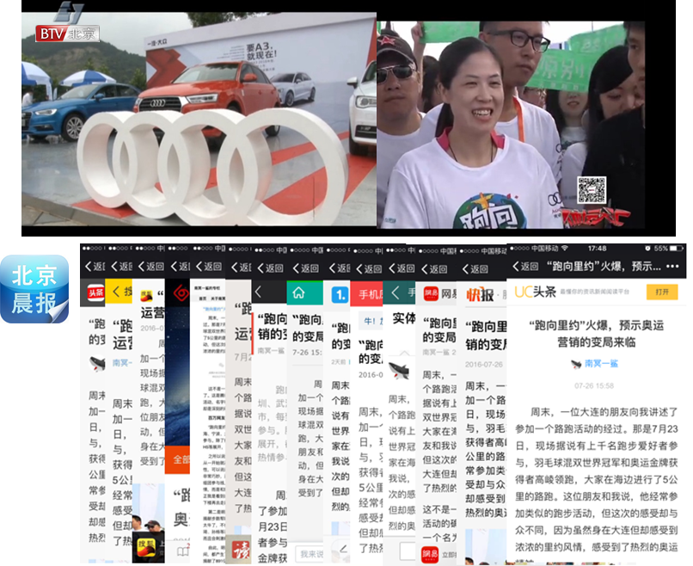693x566 pixels.
Task: Tap the pencil edit icon at the bottom
Action: pyautogui.click(x=343, y=549)
